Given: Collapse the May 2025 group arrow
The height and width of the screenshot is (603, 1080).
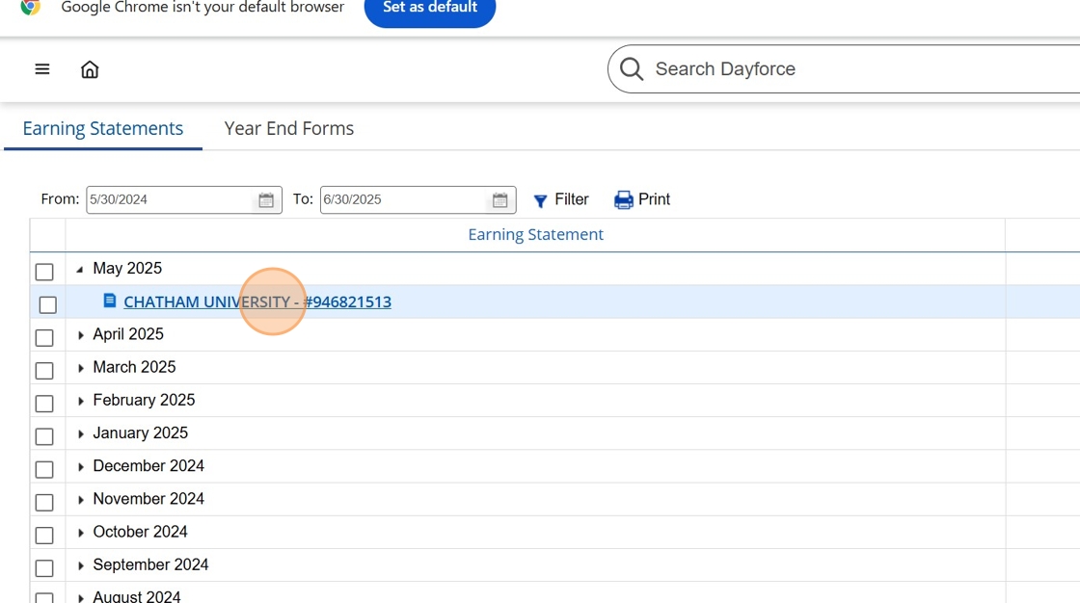Looking at the screenshot, I should tap(80, 269).
